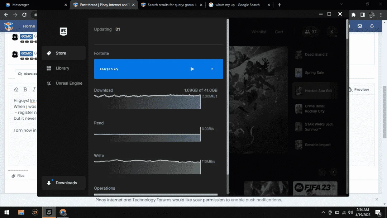Screen dimensions: 387x218
Task: Click the Epic Games logo in the launcher sidebar
Action: click(63, 32)
